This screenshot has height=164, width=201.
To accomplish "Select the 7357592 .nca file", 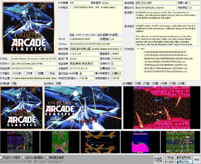I will [165, 65].
